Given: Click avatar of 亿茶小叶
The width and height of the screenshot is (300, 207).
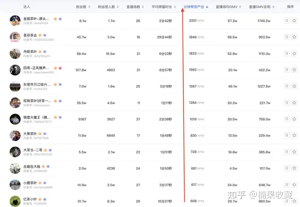Looking at the screenshot, I should point(15,201).
